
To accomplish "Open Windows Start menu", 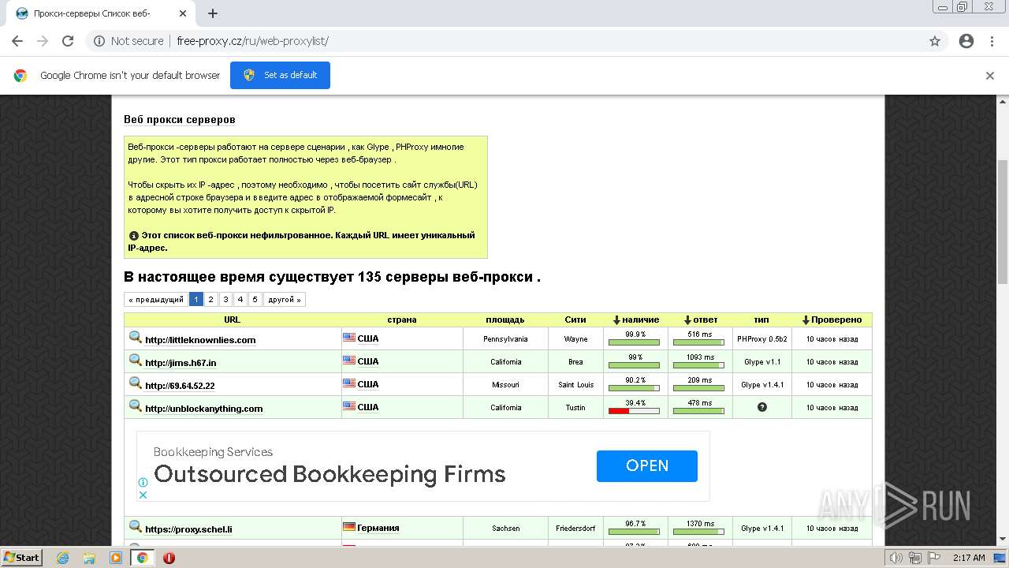I will tap(22, 558).
